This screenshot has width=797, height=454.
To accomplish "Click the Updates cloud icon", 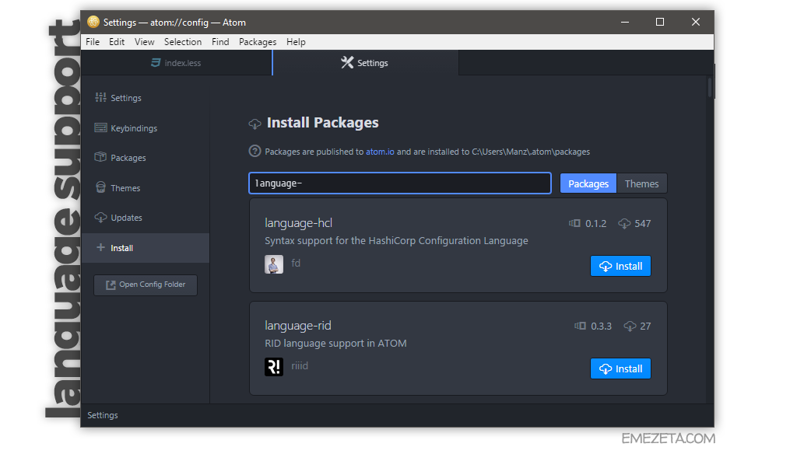I will click(100, 218).
